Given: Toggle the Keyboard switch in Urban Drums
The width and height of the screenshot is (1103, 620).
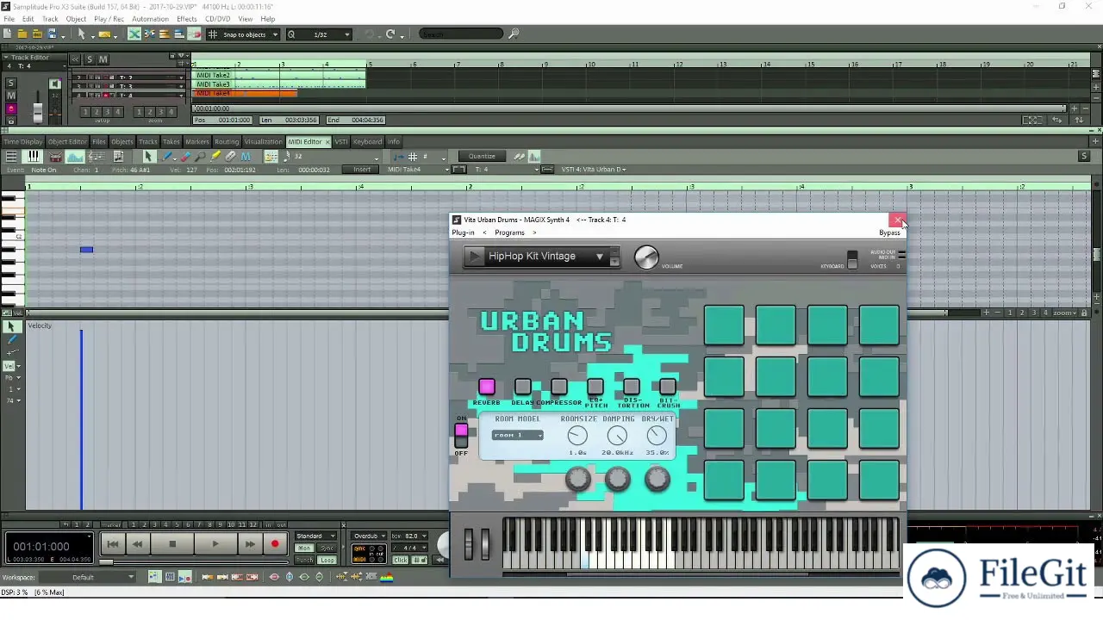Looking at the screenshot, I should [x=852, y=259].
